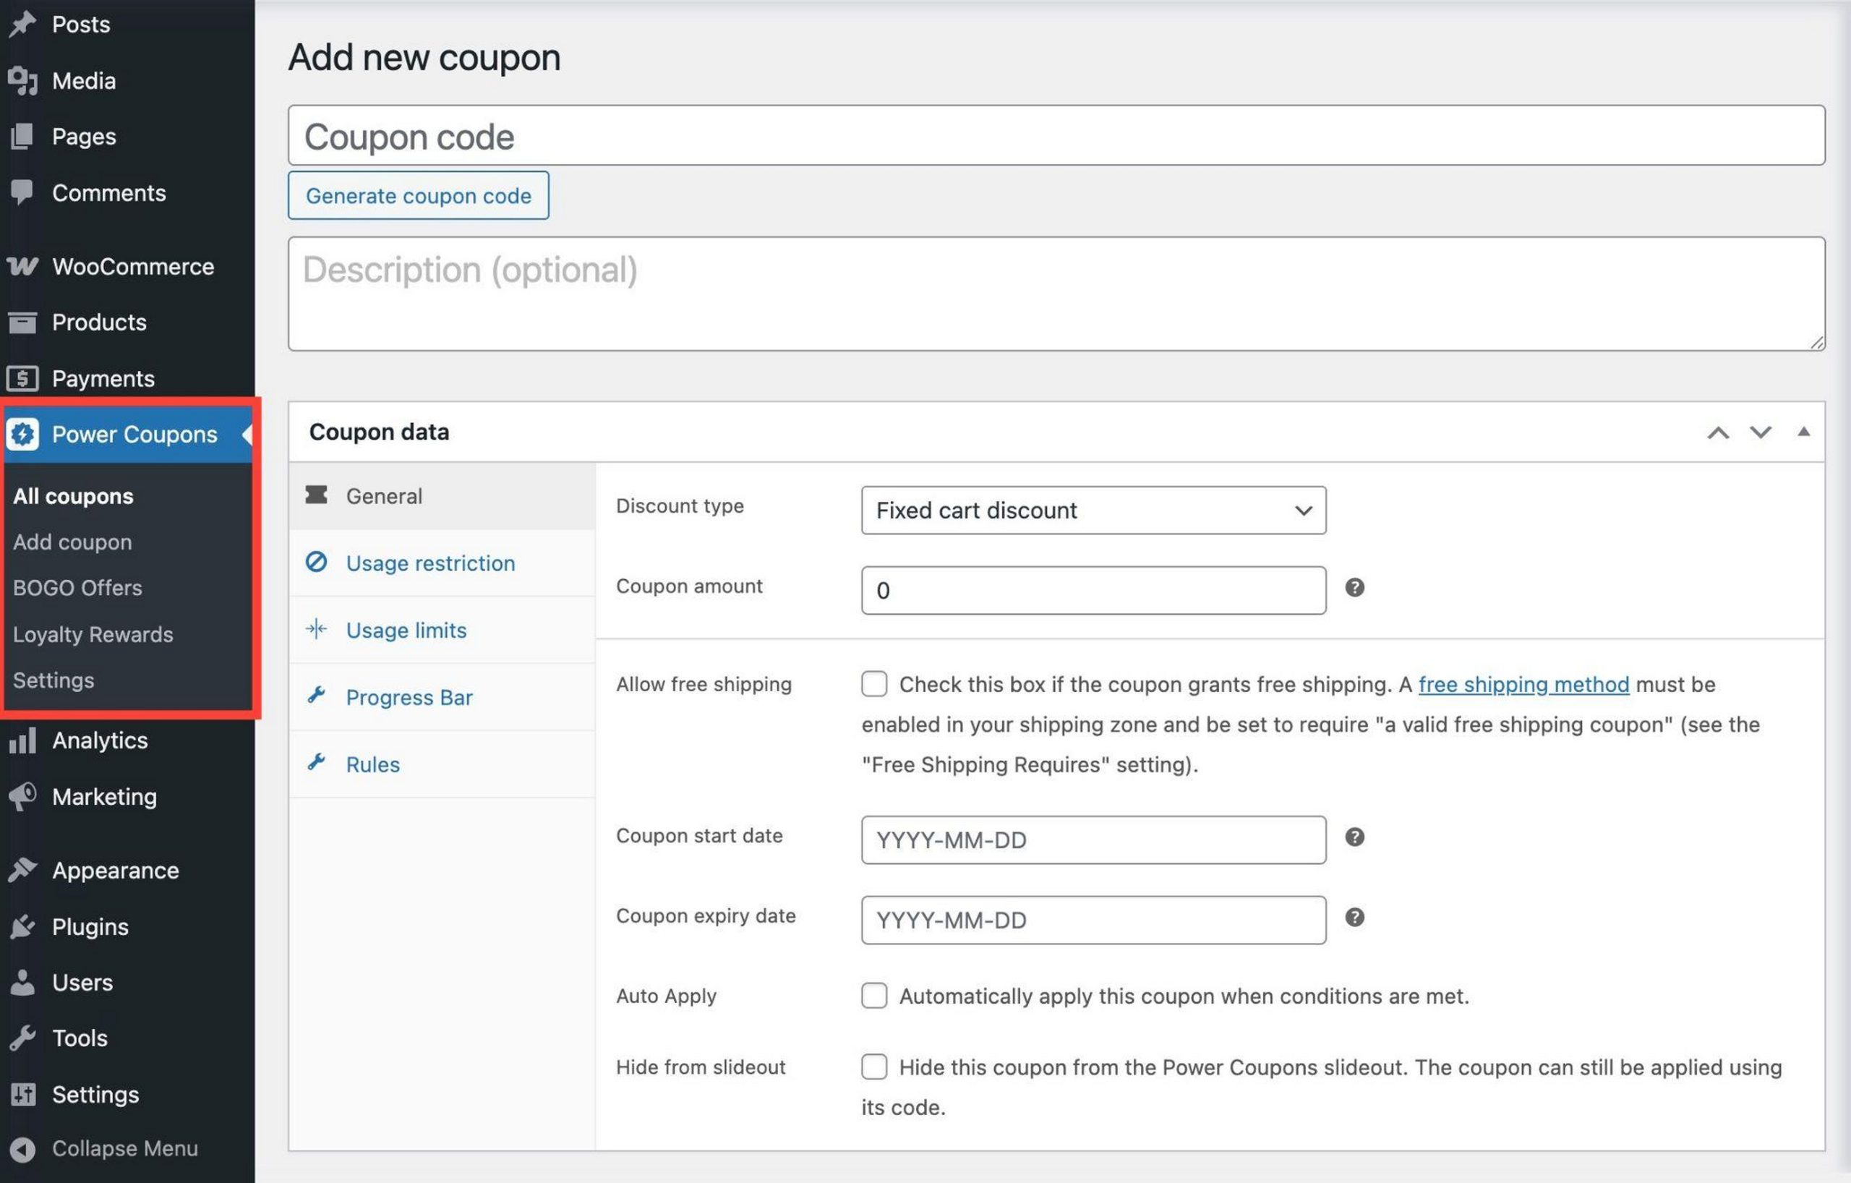Viewport: 1851px width, 1183px height.
Task: Tick the Hide from slideout checkbox
Action: pos(874,1067)
